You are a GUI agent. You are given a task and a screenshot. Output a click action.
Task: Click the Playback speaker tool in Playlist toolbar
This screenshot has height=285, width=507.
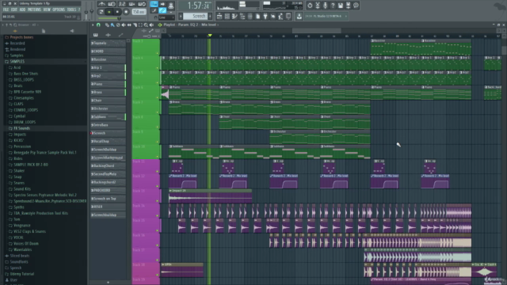pyautogui.click(x=151, y=25)
